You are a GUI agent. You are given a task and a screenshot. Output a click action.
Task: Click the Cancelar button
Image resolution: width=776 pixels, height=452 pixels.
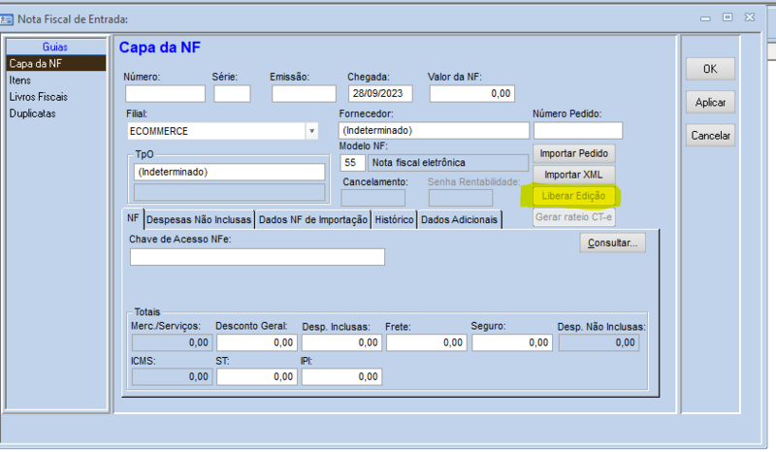(710, 136)
